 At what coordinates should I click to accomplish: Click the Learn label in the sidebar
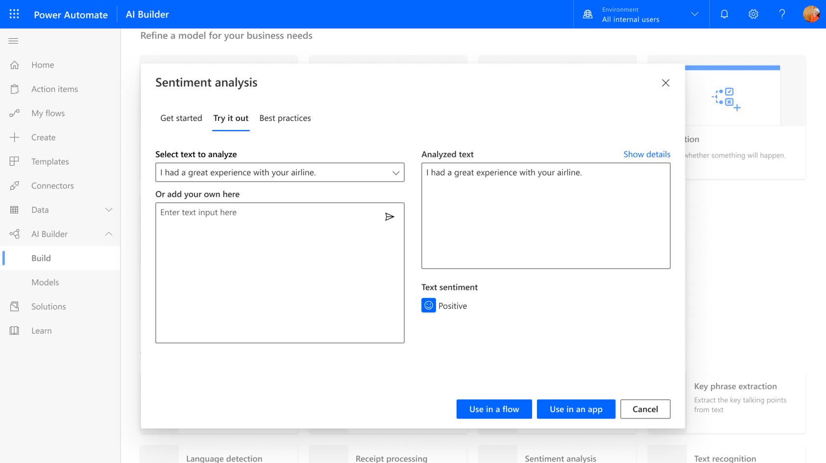pos(42,331)
